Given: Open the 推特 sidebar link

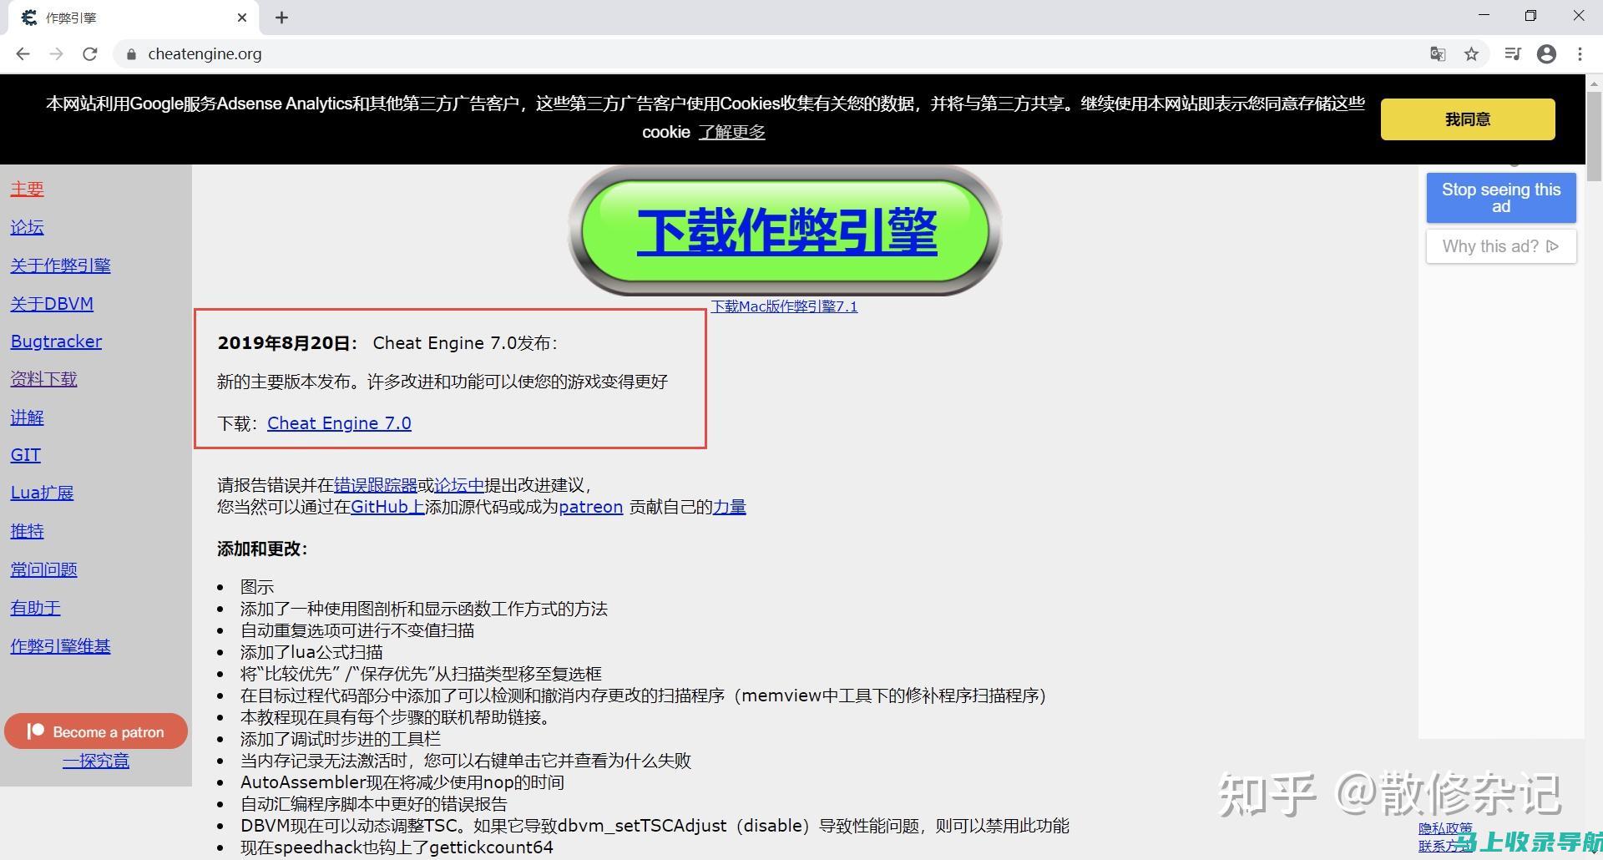Looking at the screenshot, I should click(27, 531).
